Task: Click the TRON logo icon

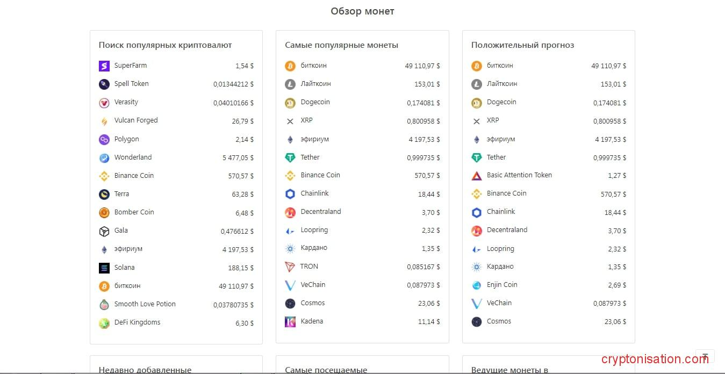Action: [x=290, y=267]
